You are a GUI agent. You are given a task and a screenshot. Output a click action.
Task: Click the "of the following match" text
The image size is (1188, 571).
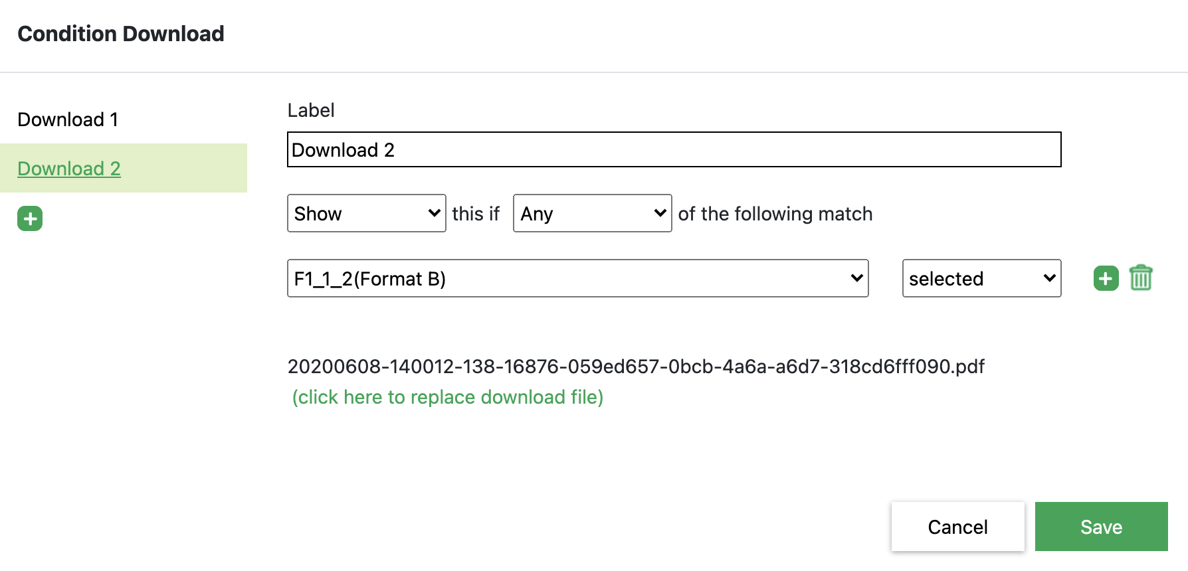coord(775,214)
